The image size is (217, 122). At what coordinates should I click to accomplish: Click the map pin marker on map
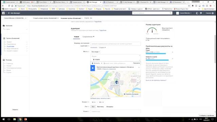(x=117, y=82)
